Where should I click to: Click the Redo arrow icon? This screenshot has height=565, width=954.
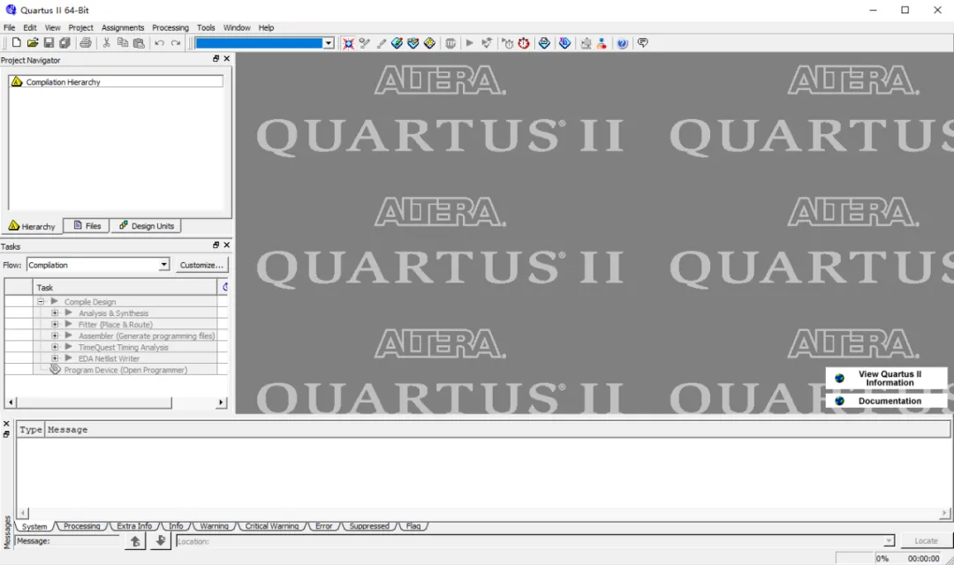click(x=176, y=42)
